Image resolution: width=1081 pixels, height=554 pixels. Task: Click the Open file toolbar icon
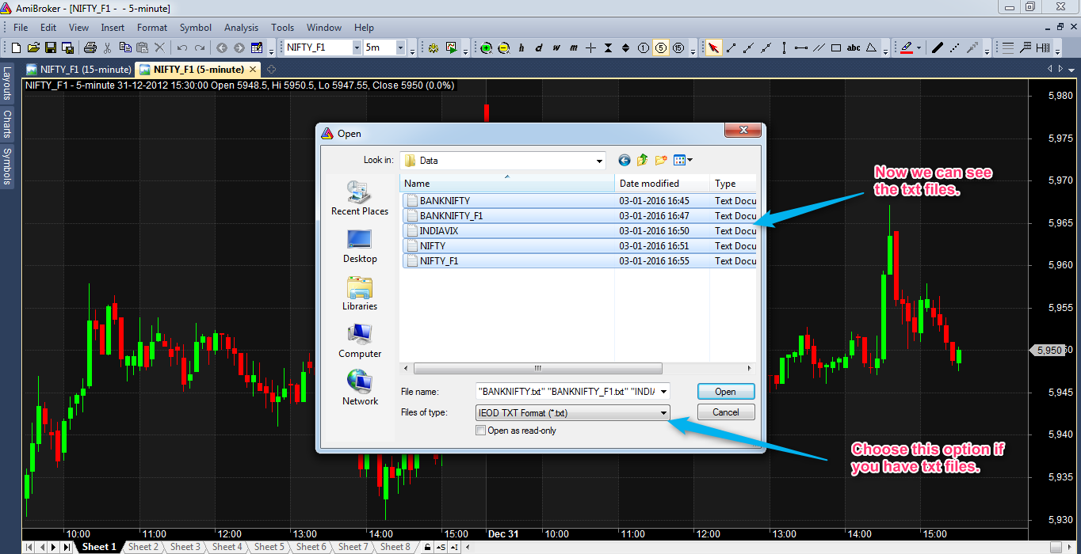pyautogui.click(x=35, y=47)
